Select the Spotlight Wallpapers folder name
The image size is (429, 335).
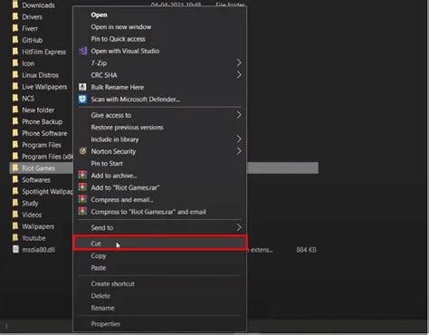point(47,192)
